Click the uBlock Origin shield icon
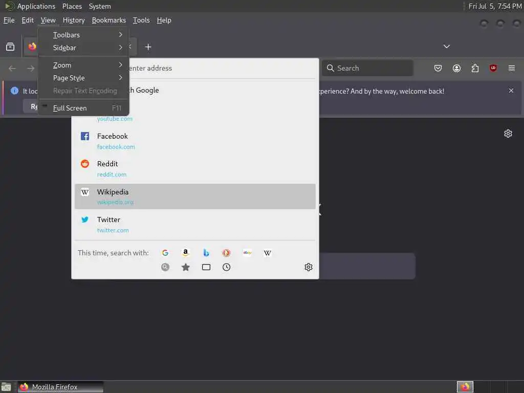Image resolution: width=524 pixels, height=393 pixels. click(x=493, y=68)
